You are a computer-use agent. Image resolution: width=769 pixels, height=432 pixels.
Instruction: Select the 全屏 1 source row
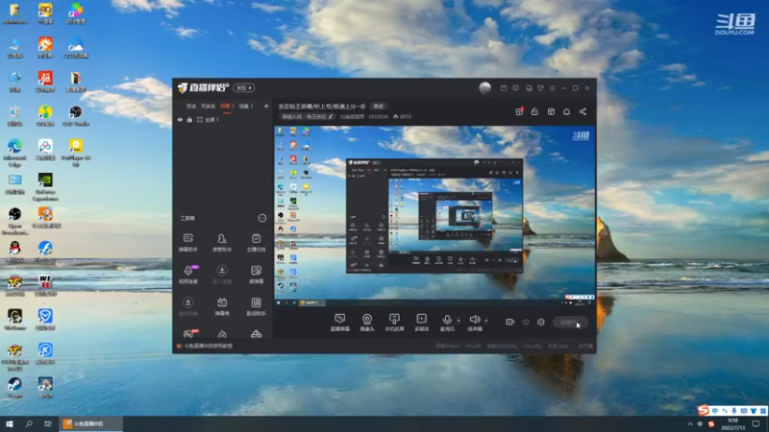(x=223, y=119)
